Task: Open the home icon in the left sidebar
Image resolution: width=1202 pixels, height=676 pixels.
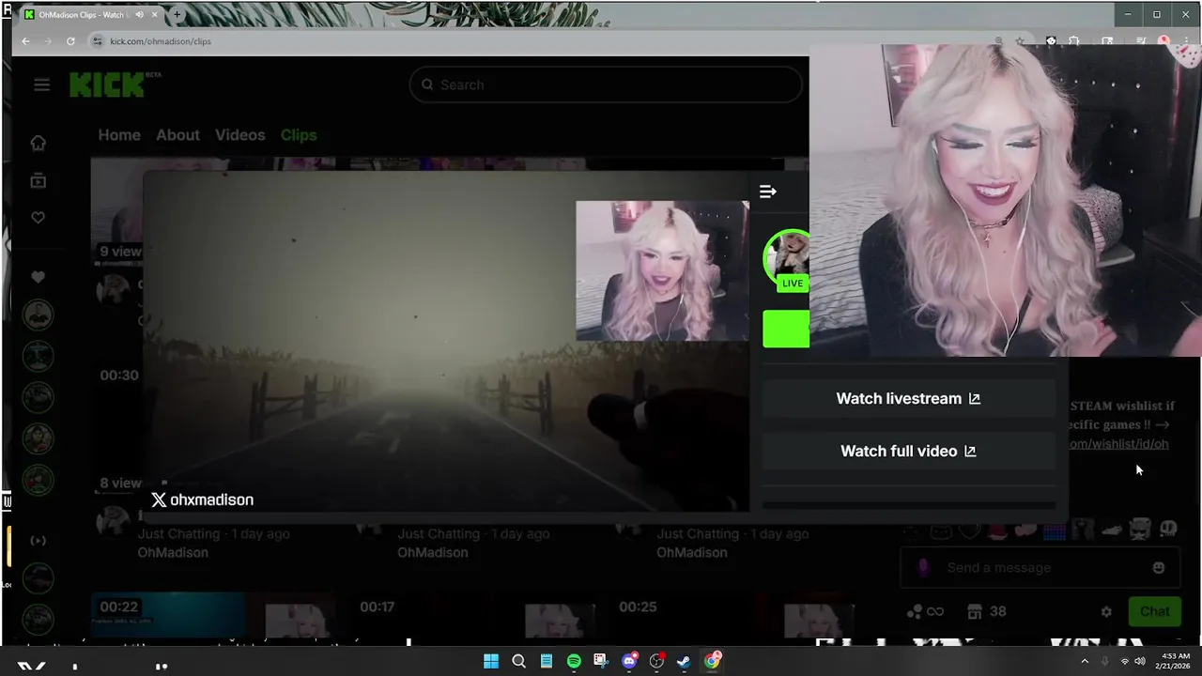Action: [38, 143]
